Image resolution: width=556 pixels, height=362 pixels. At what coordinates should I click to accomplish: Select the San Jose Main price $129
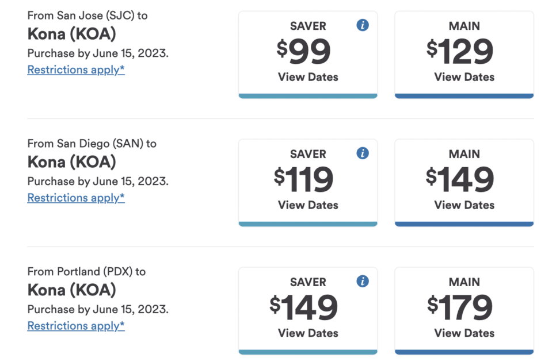click(x=460, y=52)
